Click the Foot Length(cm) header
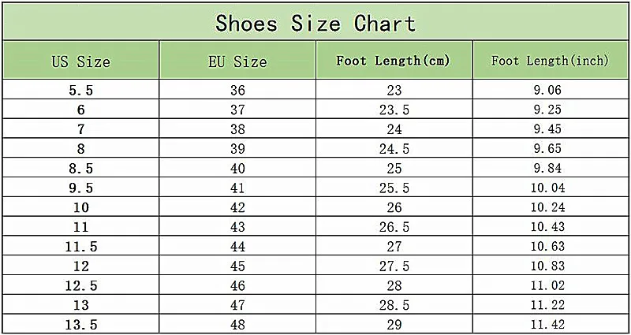Image resolution: width=631 pixels, height=335 pixels. 394,61
